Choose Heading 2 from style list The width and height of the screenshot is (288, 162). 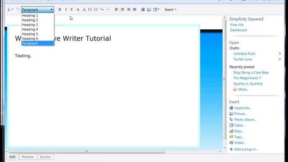38,20
